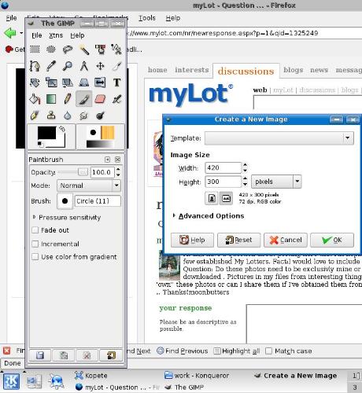Select the Clone stamp tool
362x393 pixels.
[x=51, y=115]
